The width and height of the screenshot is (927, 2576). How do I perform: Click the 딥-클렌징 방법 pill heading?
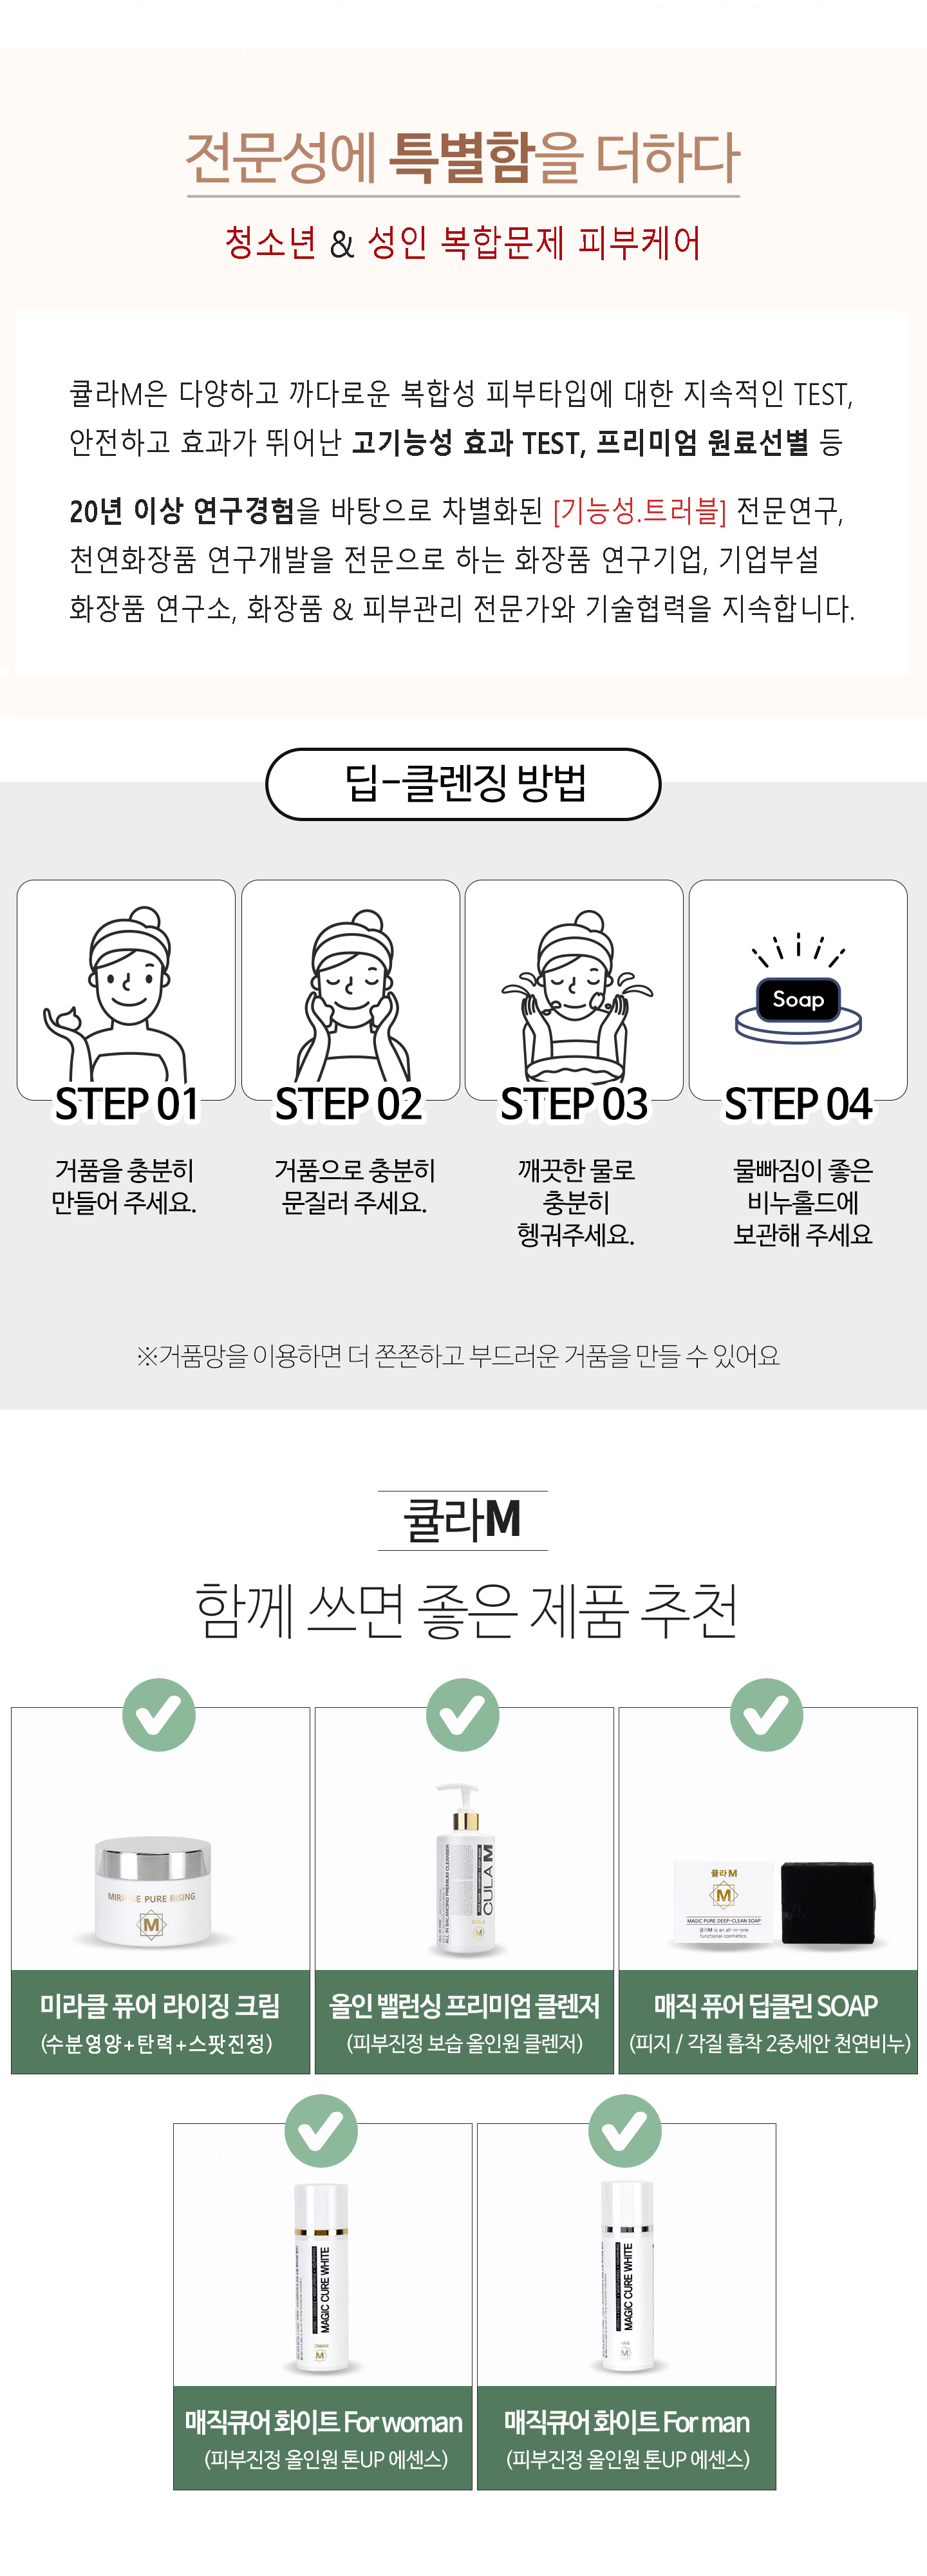[463, 784]
